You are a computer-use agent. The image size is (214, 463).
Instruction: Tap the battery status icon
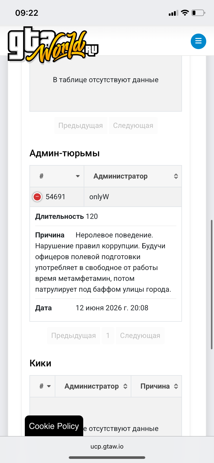[x=198, y=13]
